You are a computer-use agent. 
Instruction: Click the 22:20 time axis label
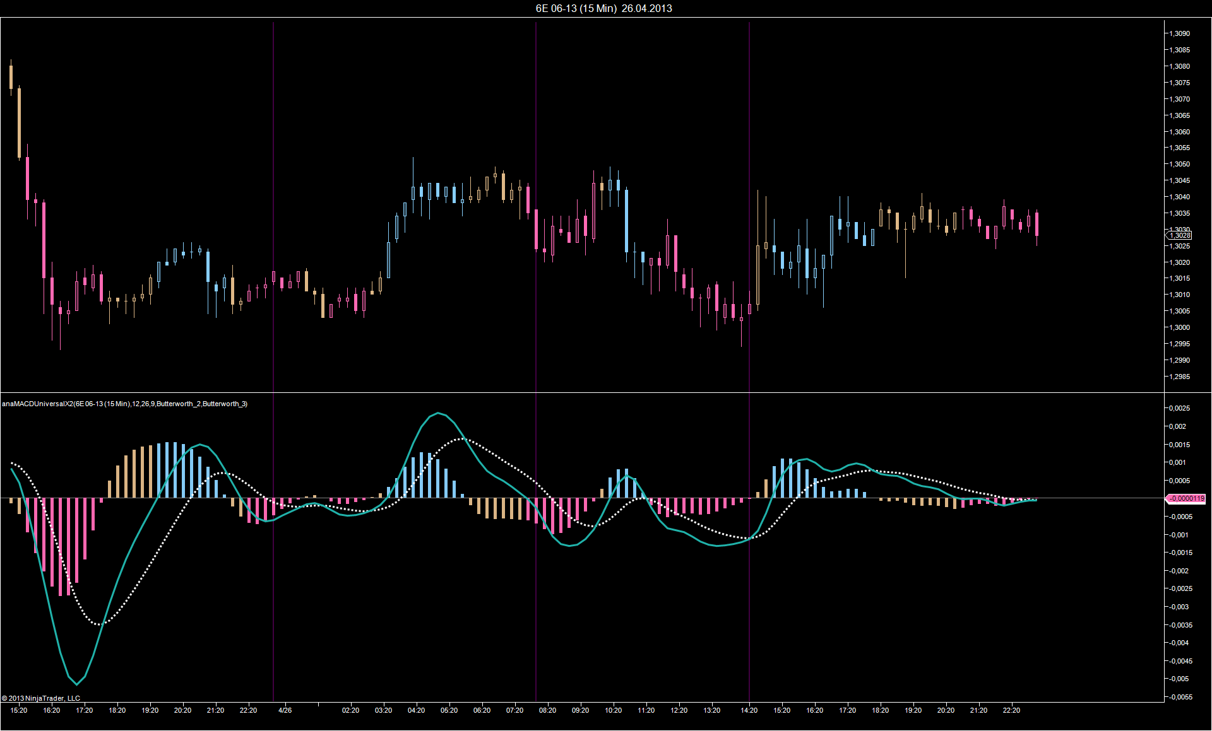coord(1011,710)
